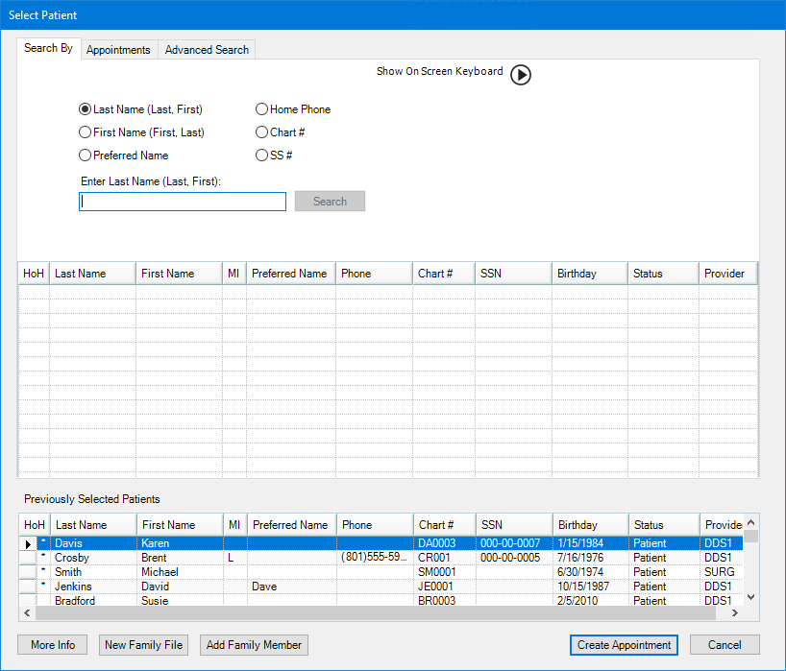Screen dimensions: 786x671
Task: Select the SS # search option
Action: (261, 156)
